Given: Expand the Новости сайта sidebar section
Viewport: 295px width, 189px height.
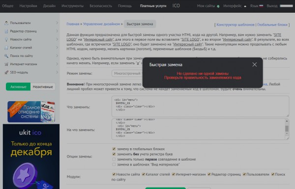Looking at the screenshot, I should pos(57,39).
